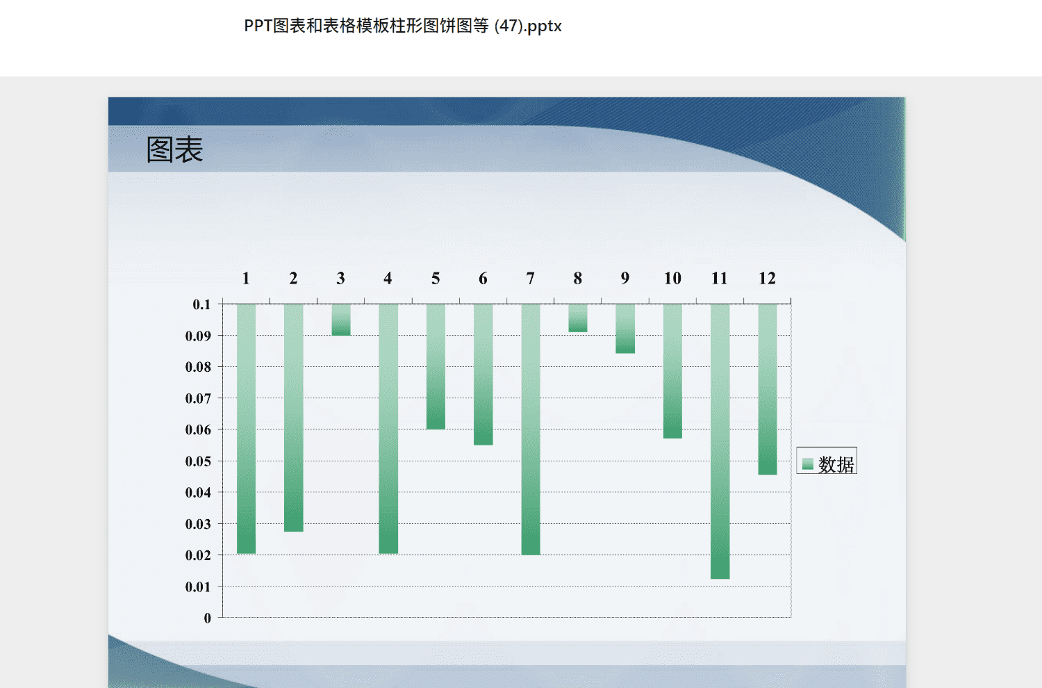Click the category axis label '7'

click(x=530, y=279)
